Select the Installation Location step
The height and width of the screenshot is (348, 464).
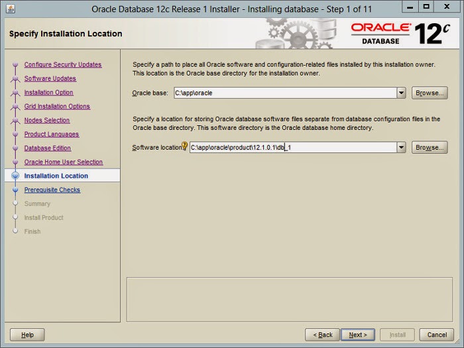56,176
